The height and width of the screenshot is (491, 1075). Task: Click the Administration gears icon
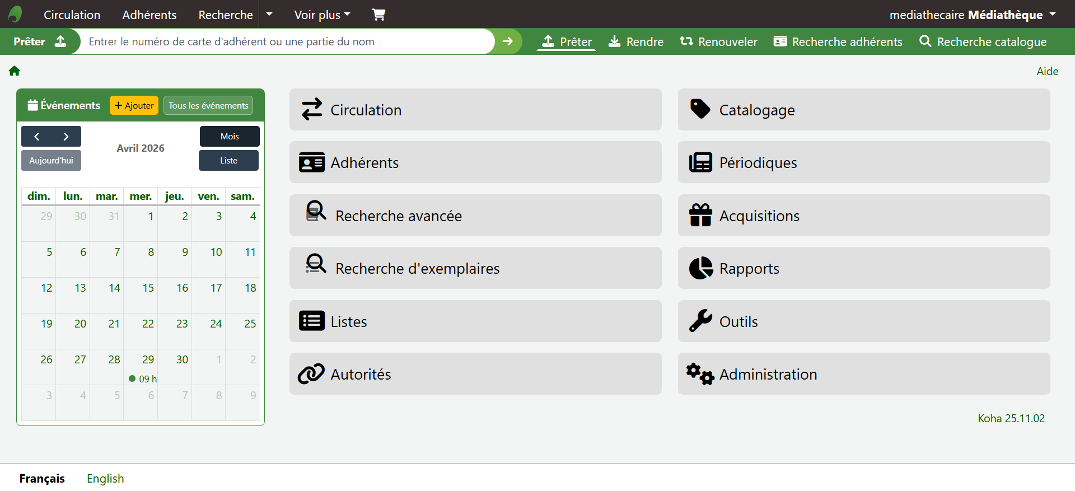tap(700, 373)
